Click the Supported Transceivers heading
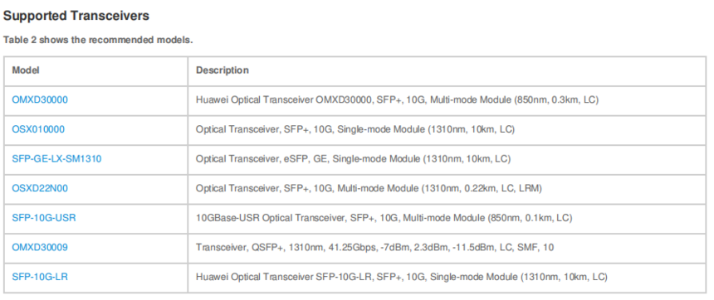 pyautogui.click(x=76, y=16)
